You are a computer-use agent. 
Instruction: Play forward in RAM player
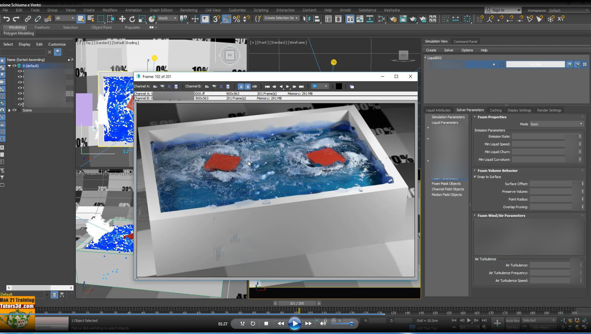click(288, 87)
